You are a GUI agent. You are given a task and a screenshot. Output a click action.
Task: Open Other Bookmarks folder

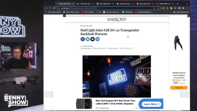click(x=181, y=12)
